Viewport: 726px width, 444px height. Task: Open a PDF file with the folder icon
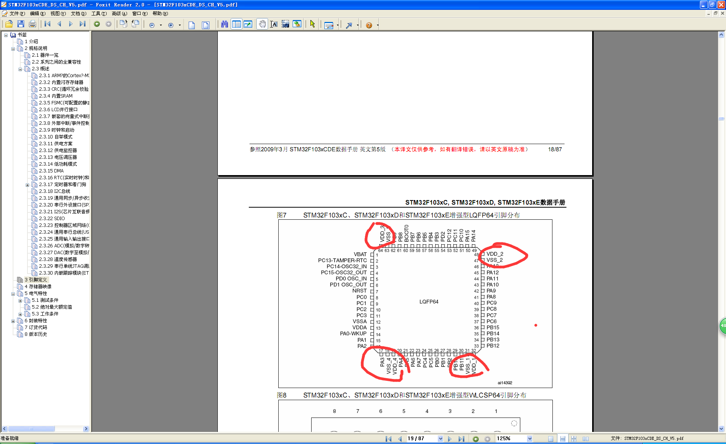point(9,24)
